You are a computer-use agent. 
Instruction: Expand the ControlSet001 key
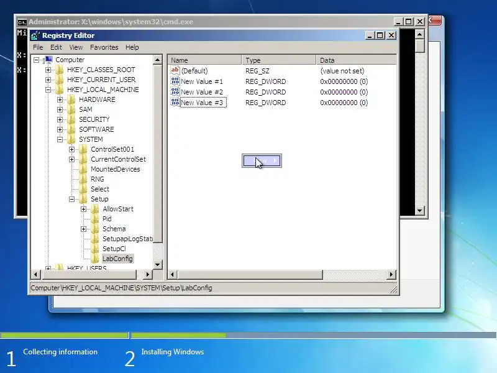71,149
